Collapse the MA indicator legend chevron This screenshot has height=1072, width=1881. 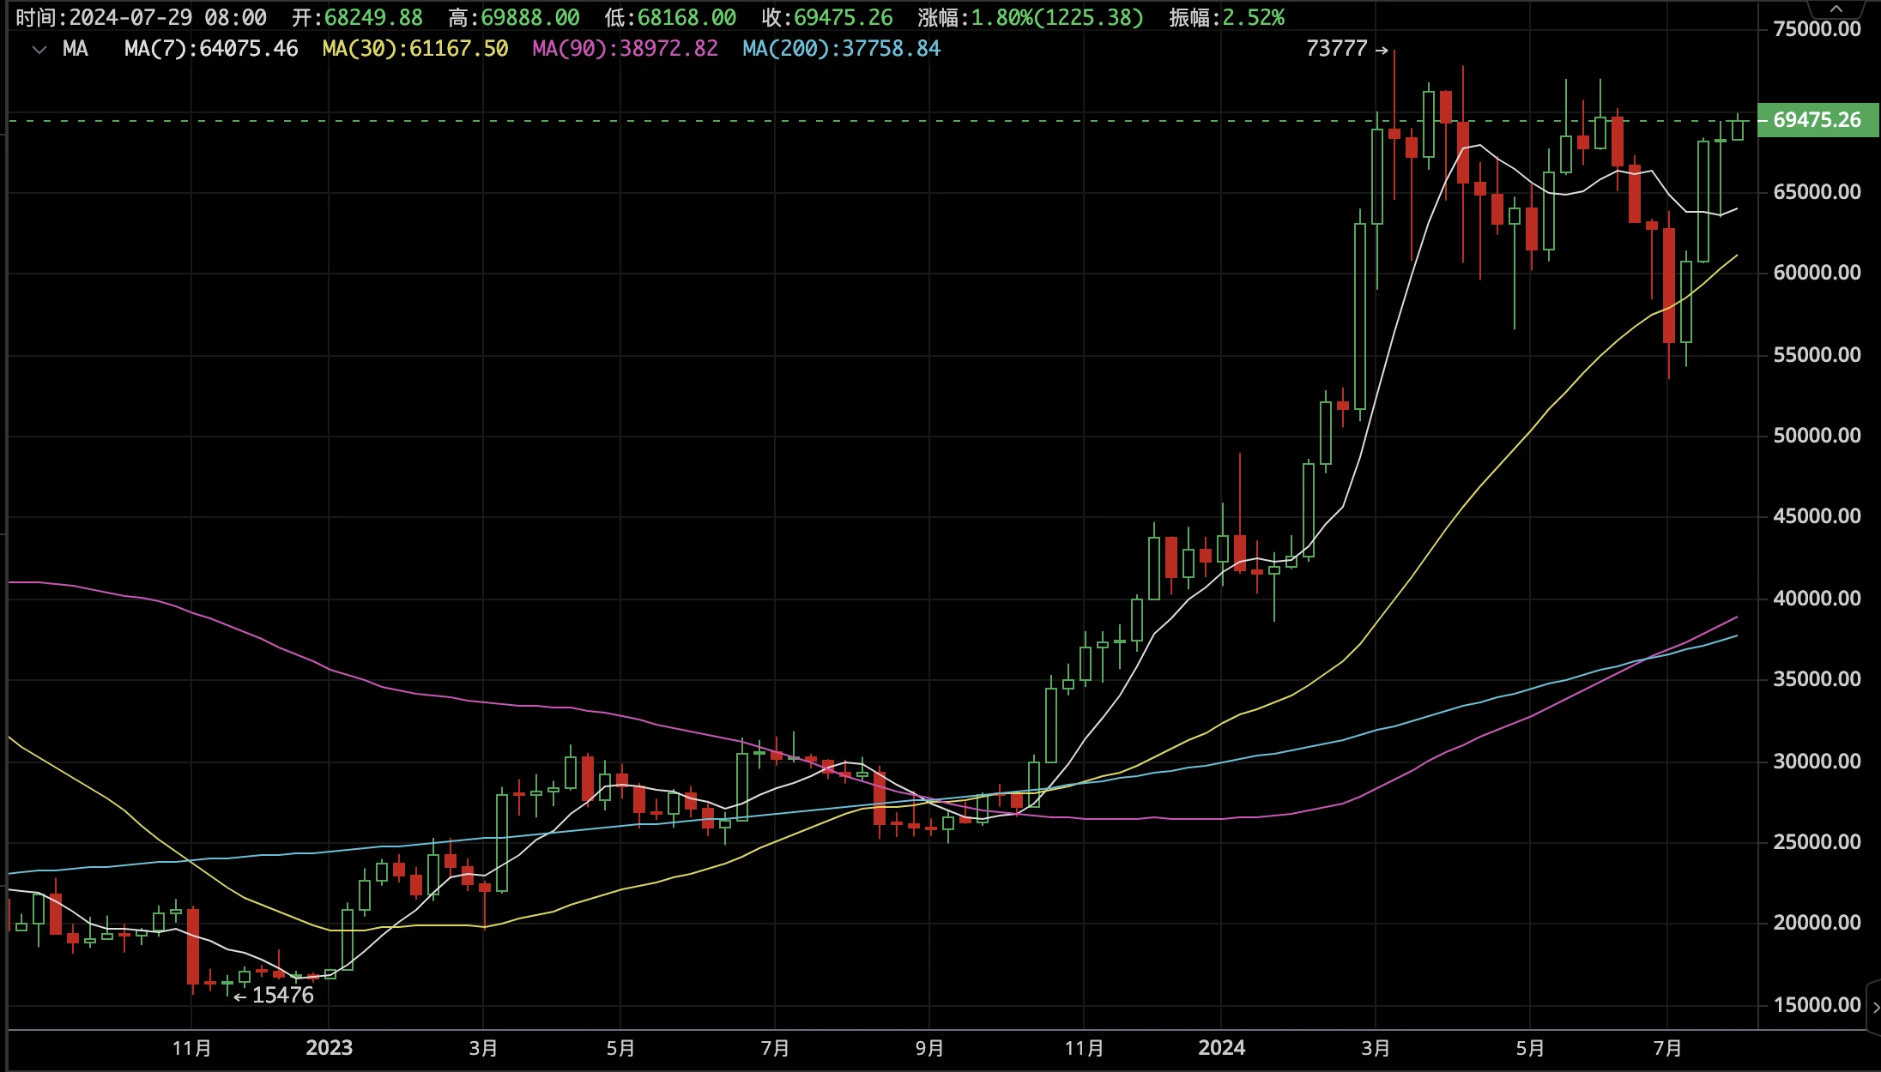(39, 50)
